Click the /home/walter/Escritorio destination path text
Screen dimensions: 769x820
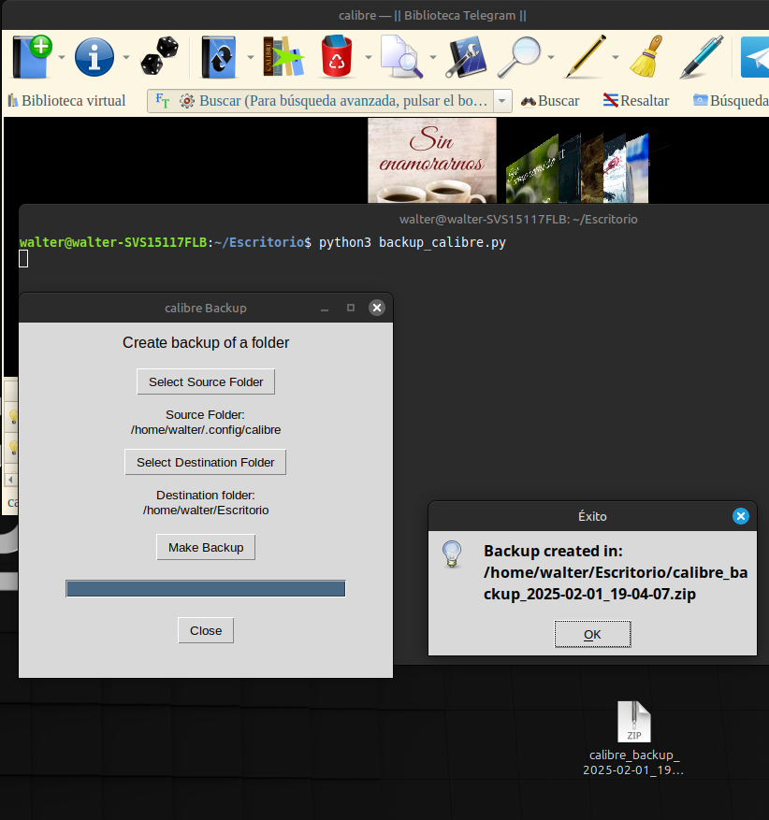pos(206,511)
